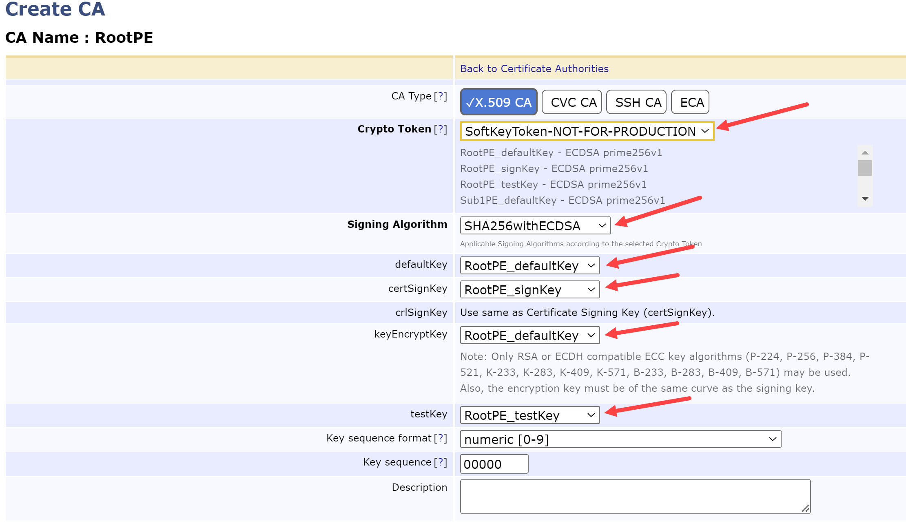Open the certSignKey dropdown

[x=529, y=289]
